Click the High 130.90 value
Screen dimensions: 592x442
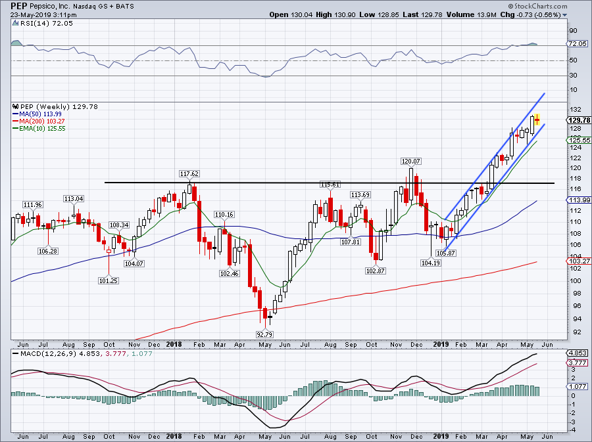(x=336, y=14)
